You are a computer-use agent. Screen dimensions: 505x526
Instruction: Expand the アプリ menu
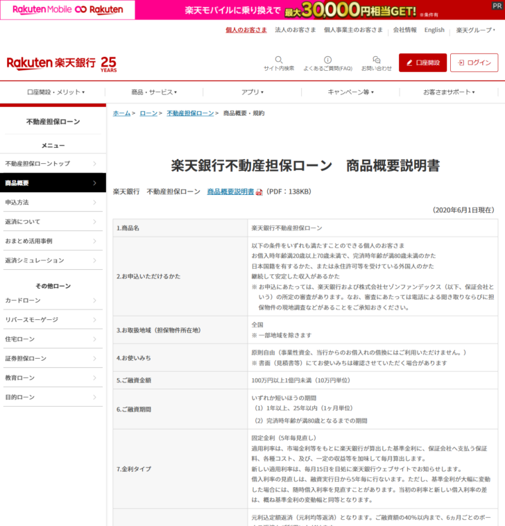tap(252, 92)
